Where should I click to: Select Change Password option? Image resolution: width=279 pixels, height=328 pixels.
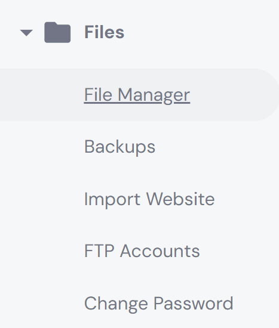(159, 304)
